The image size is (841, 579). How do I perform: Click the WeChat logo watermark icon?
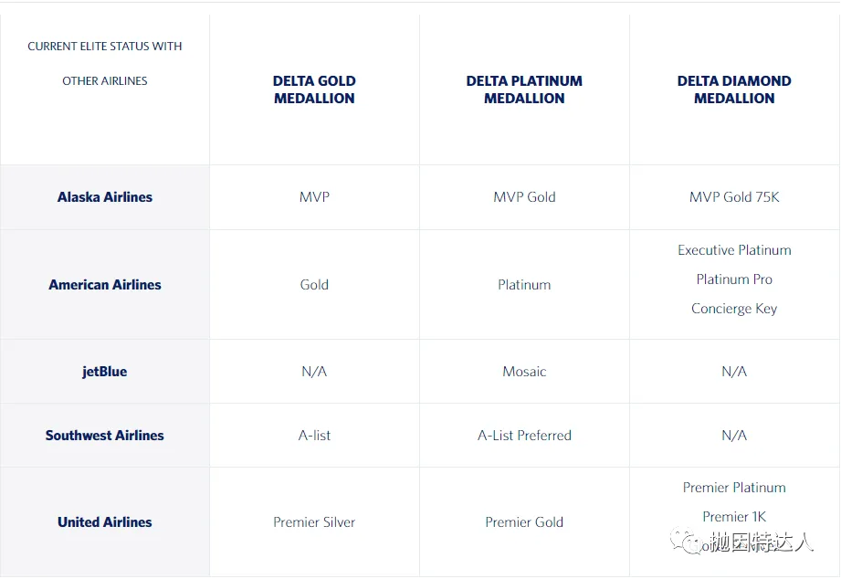[685, 540]
